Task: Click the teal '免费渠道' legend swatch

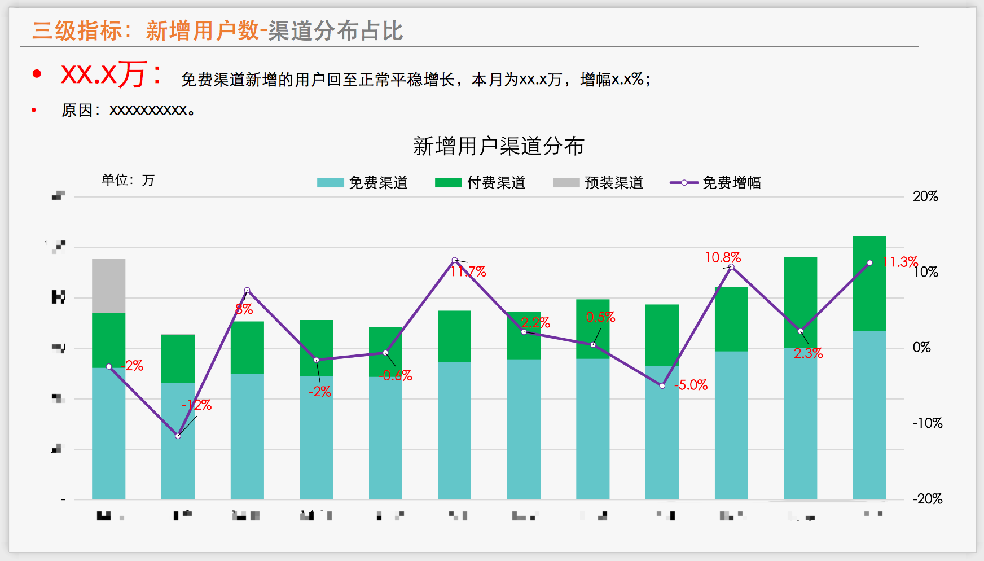Action: coord(330,182)
